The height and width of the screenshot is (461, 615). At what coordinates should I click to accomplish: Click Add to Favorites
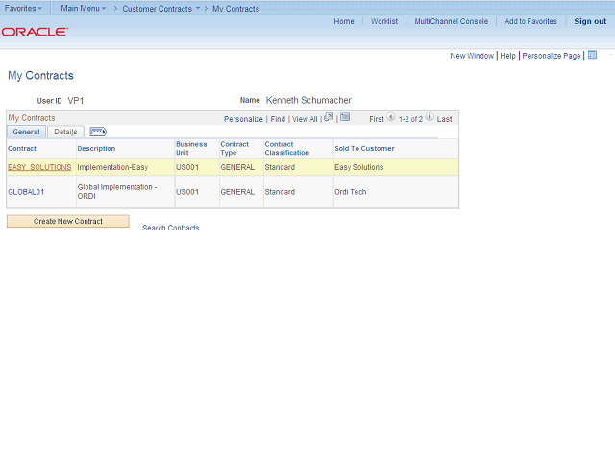[x=530, y=21]
